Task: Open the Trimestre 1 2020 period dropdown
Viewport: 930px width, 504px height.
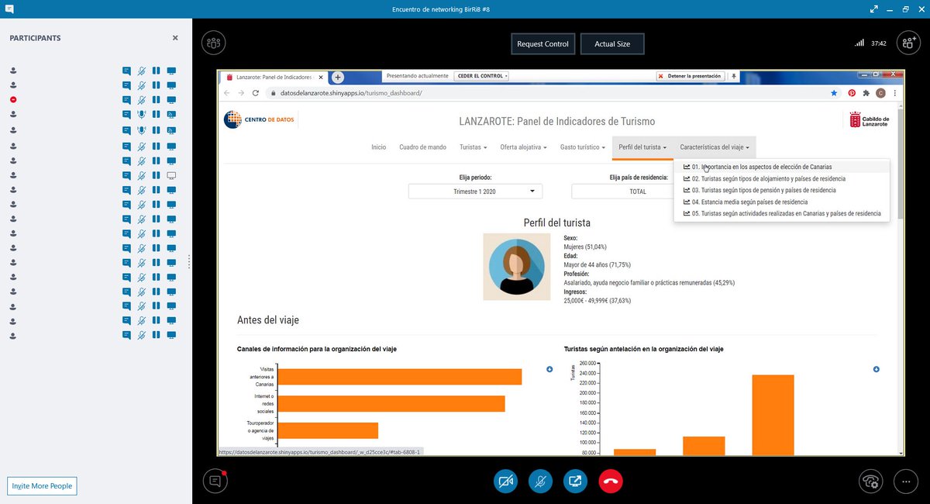Action: (475, 191)
